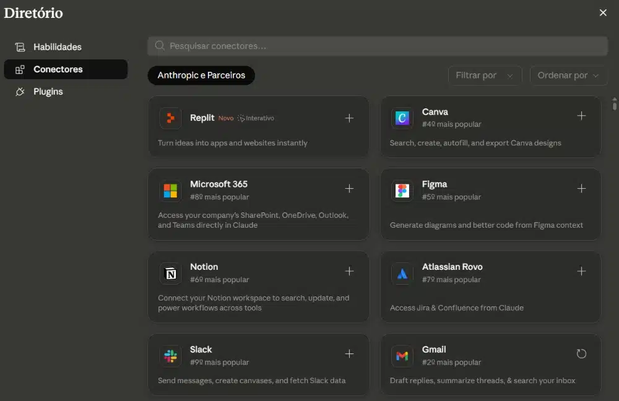619x401 pixels.
Task: Click the Habilidades sidebar icon
Action: tap(20, 48)
